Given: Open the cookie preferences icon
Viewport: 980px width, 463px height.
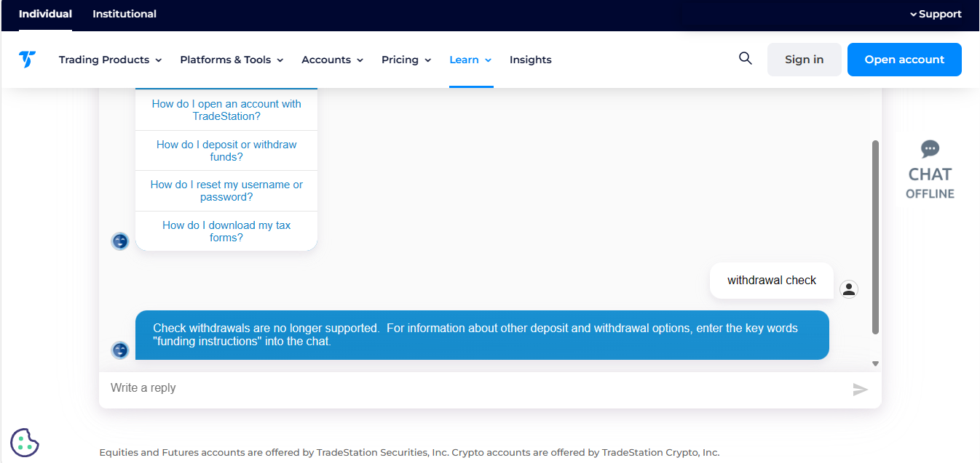Looking at the screenshot, I should (25, 442).
